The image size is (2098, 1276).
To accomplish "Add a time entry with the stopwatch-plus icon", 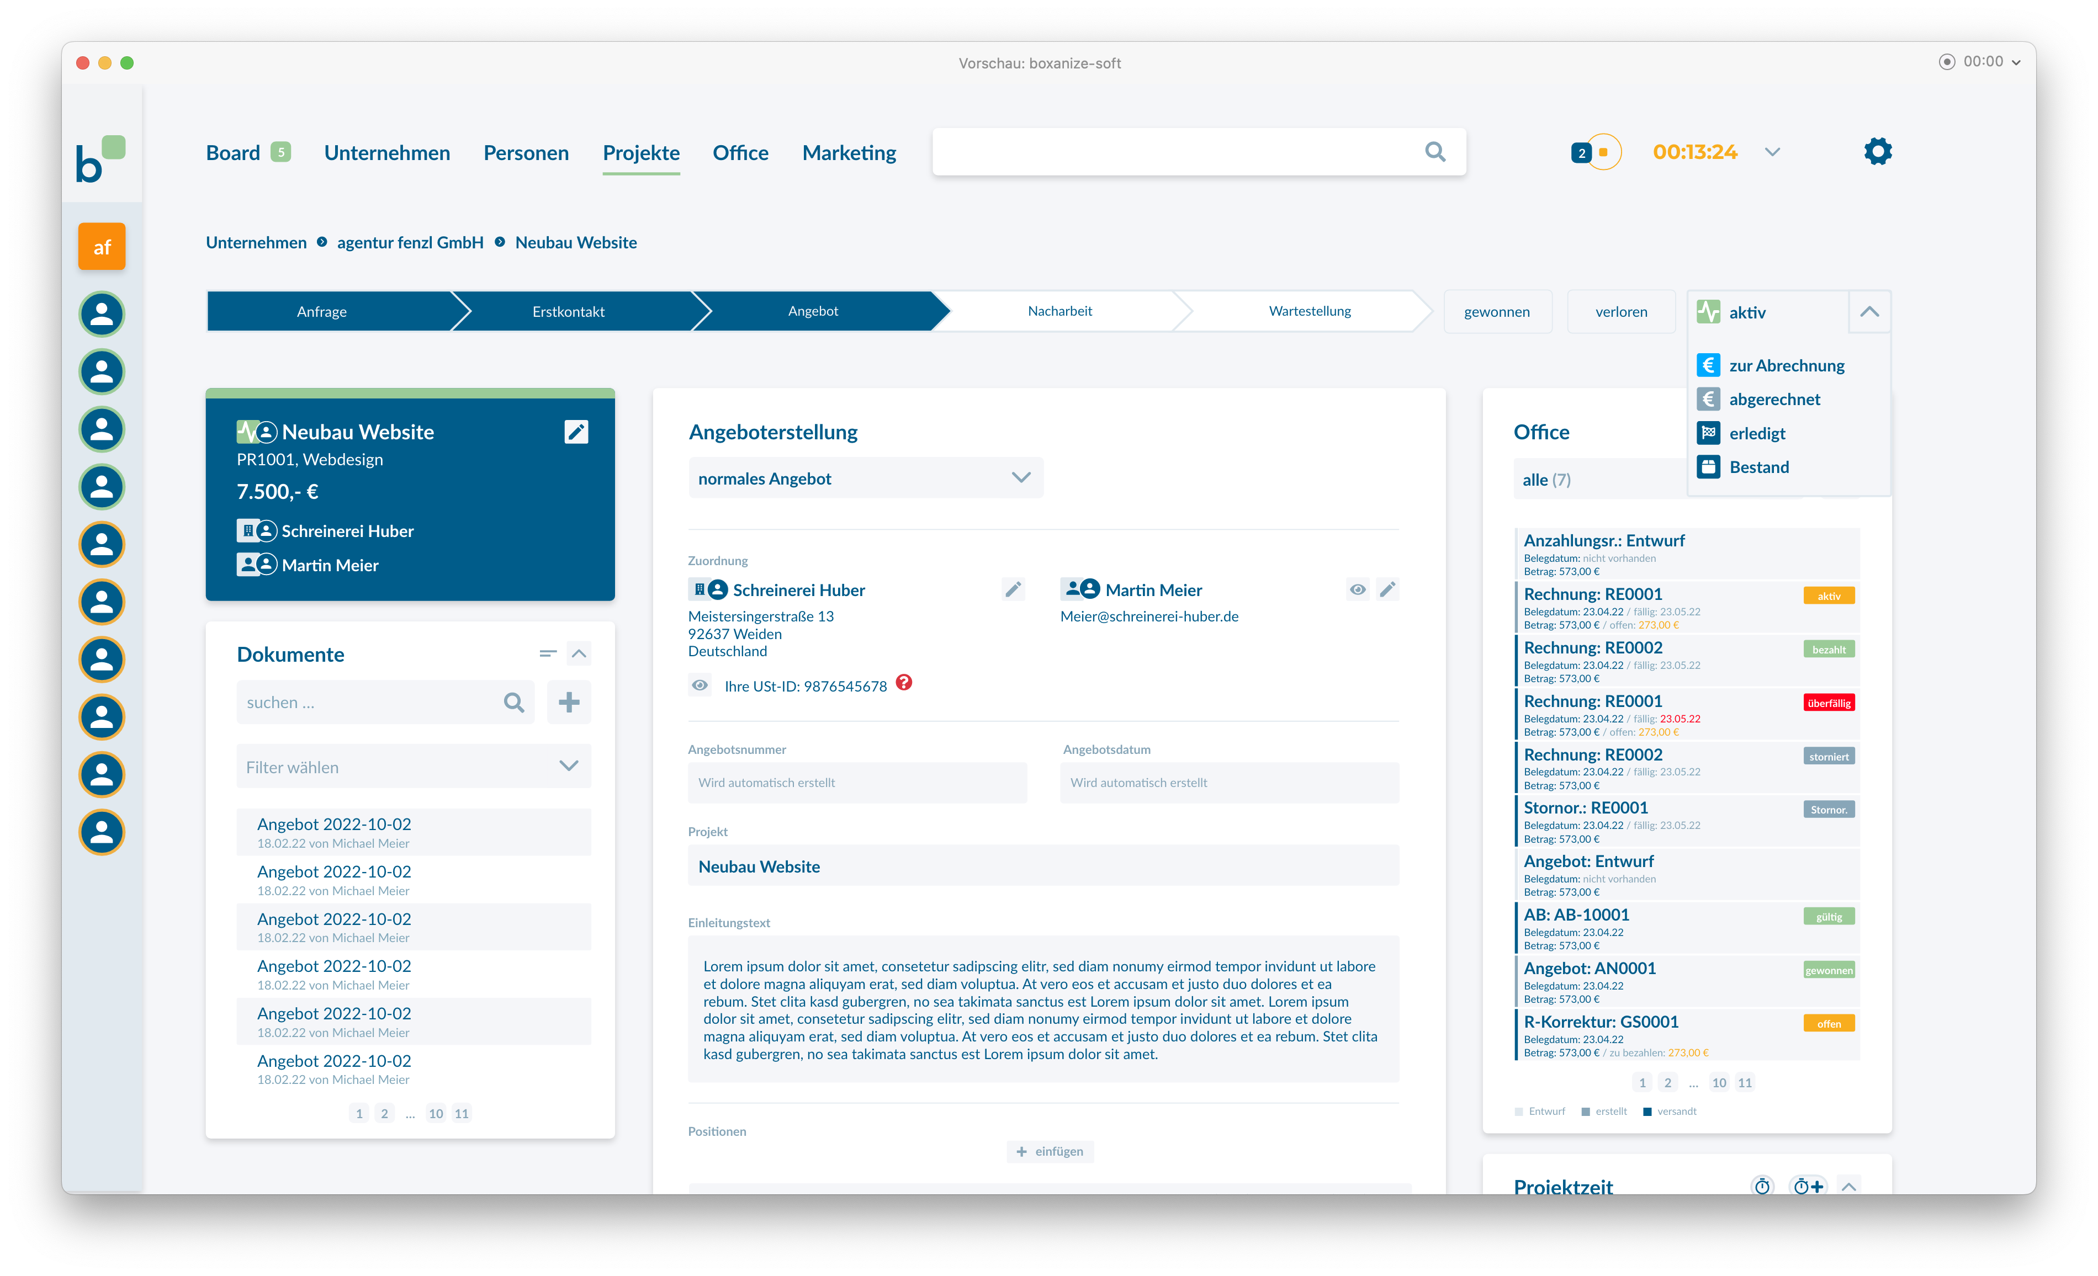I will 1809,1186.
